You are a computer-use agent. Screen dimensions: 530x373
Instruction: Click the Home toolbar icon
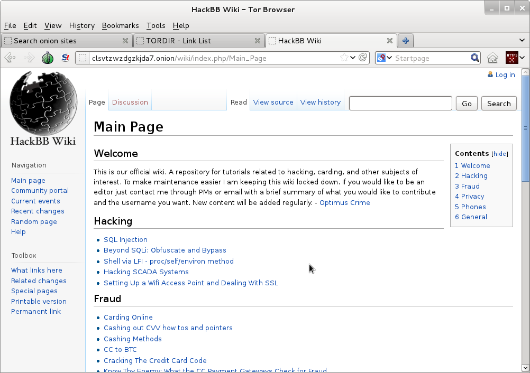pos(492,58)
